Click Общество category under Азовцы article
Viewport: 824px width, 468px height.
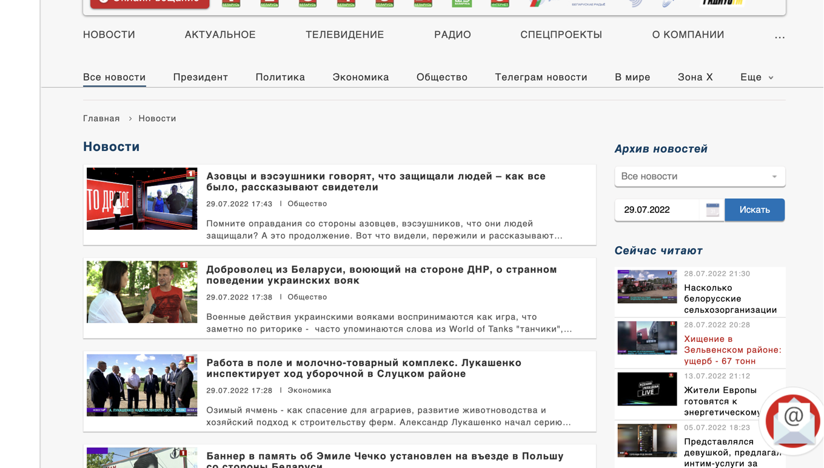pyautogui.click(x=307, y=204)
